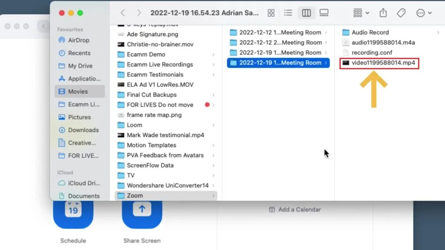Screen dimensions: 445x250
Task: Expand the Audio Record folder chevron
Action: [x=438, y=33]
